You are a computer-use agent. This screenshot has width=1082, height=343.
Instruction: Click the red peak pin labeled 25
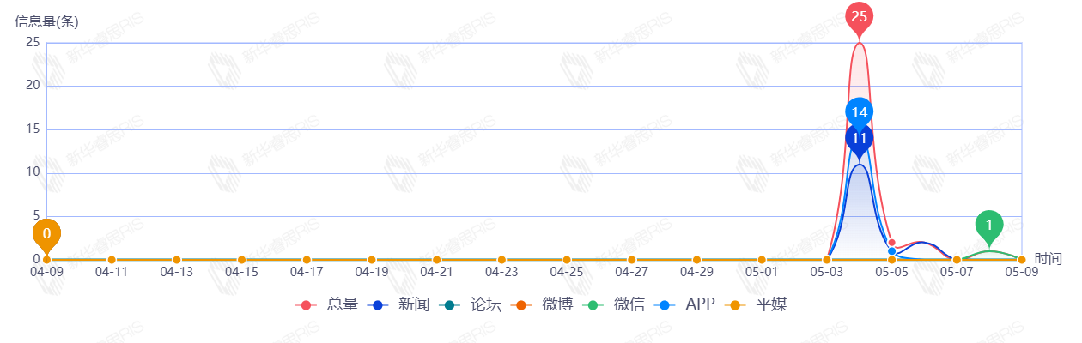click(x=859, y=17)
